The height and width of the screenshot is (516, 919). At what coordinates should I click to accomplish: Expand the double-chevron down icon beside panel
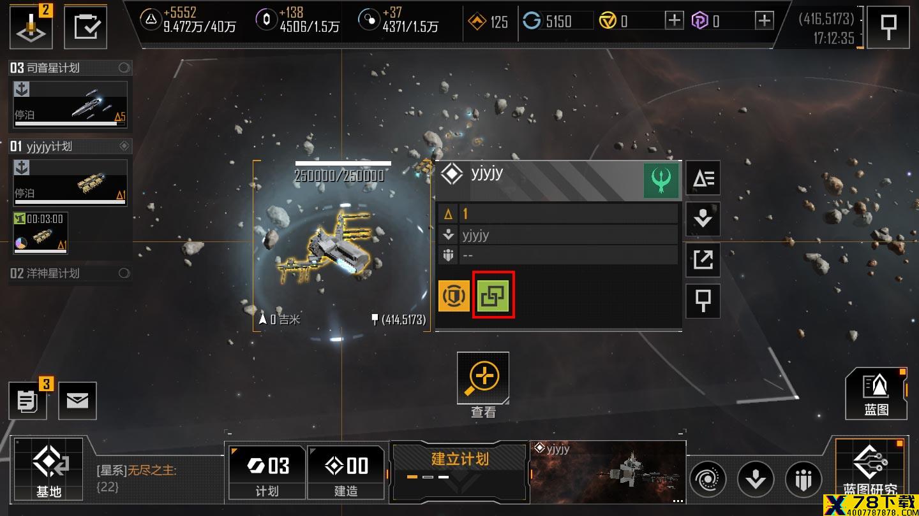coord(703,219)
